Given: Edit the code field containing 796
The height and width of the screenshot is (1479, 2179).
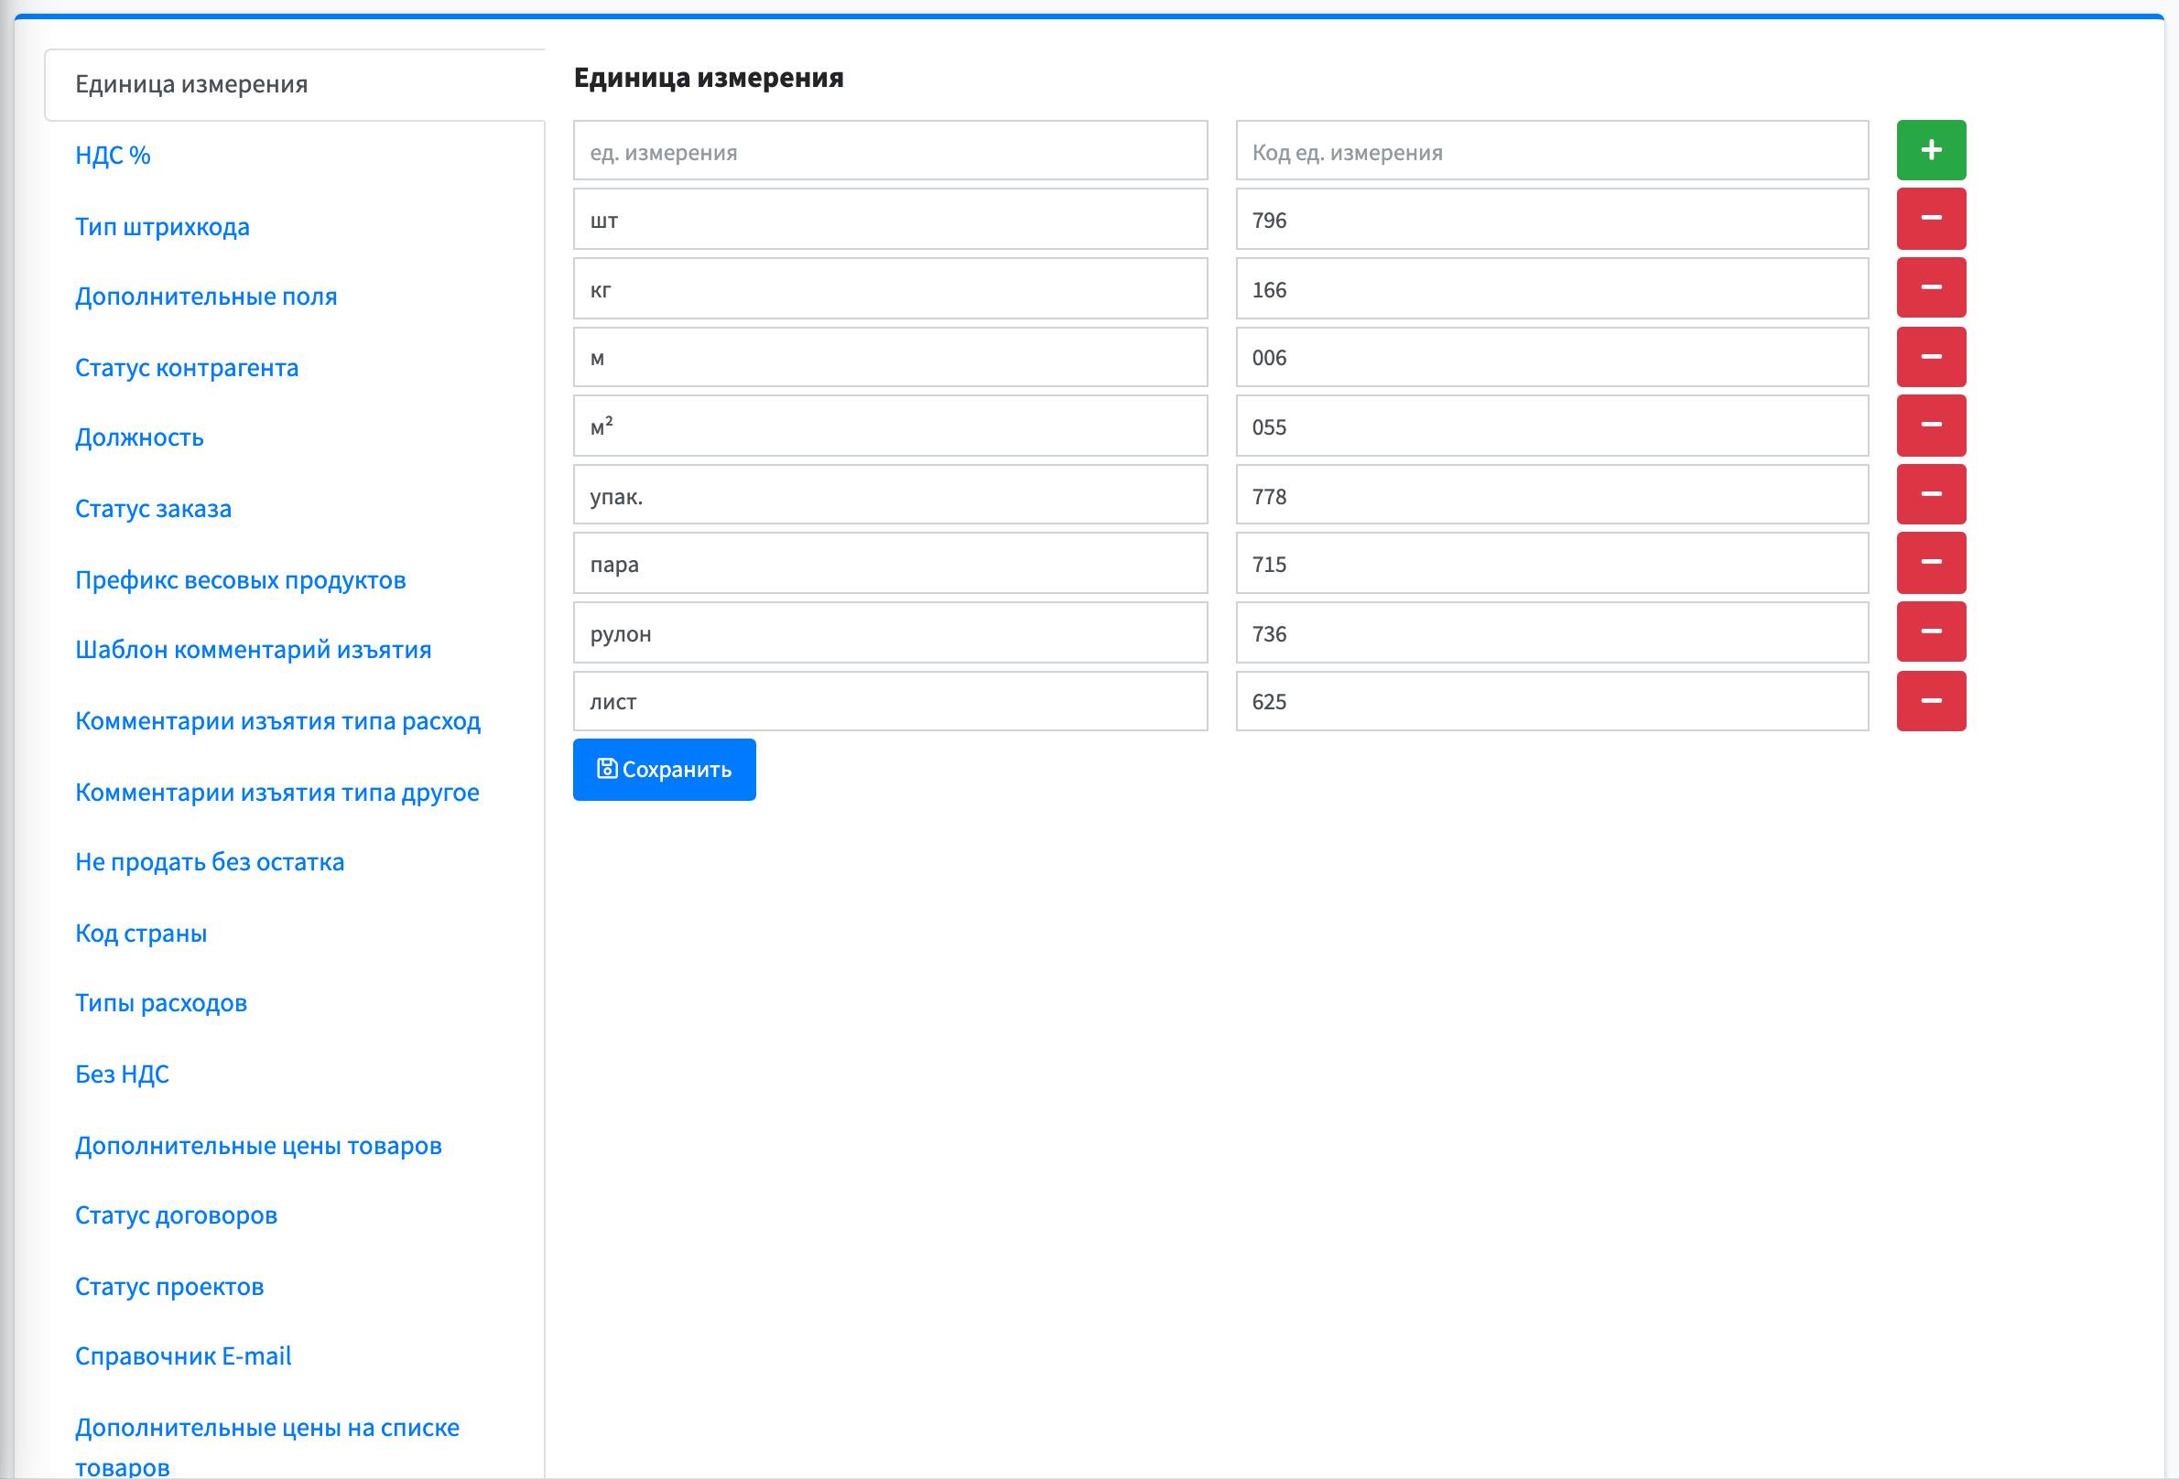Looking at the screenshot, I should coord(1552,219).
